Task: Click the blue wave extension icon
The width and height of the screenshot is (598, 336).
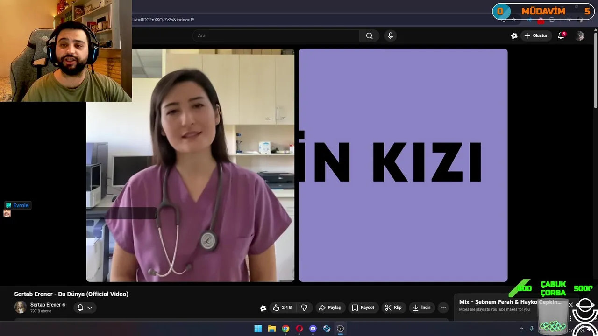Action: click(x=529, y=20)
